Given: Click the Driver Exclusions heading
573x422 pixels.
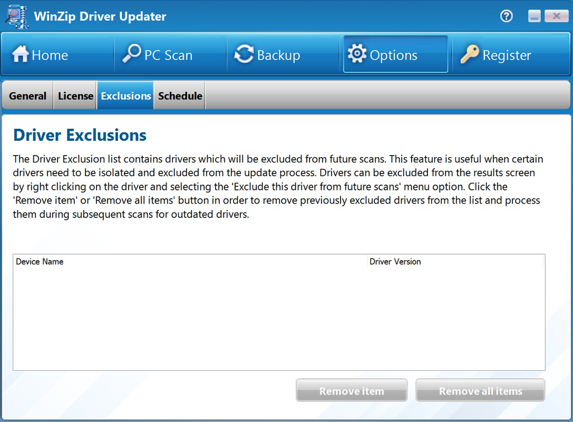Looking at the screenshot, I should (x=79, y=135).
